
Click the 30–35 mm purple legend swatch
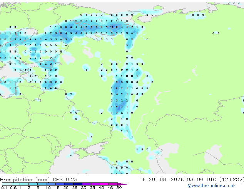coord(87,184)
